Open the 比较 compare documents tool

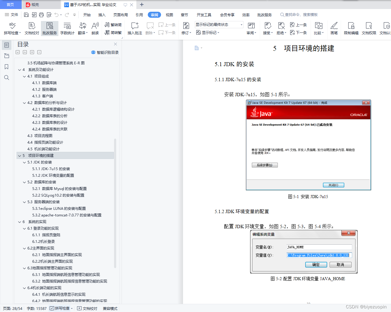click(x=319, y=29)
